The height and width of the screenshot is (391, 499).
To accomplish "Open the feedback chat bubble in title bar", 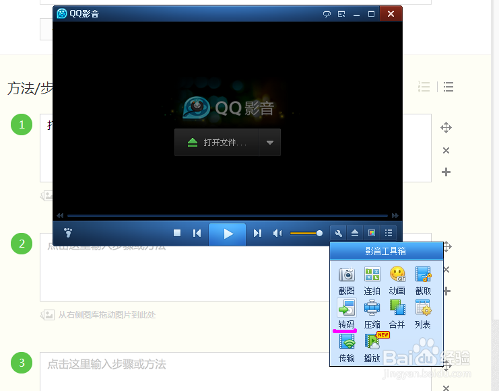I will [327, 14].
